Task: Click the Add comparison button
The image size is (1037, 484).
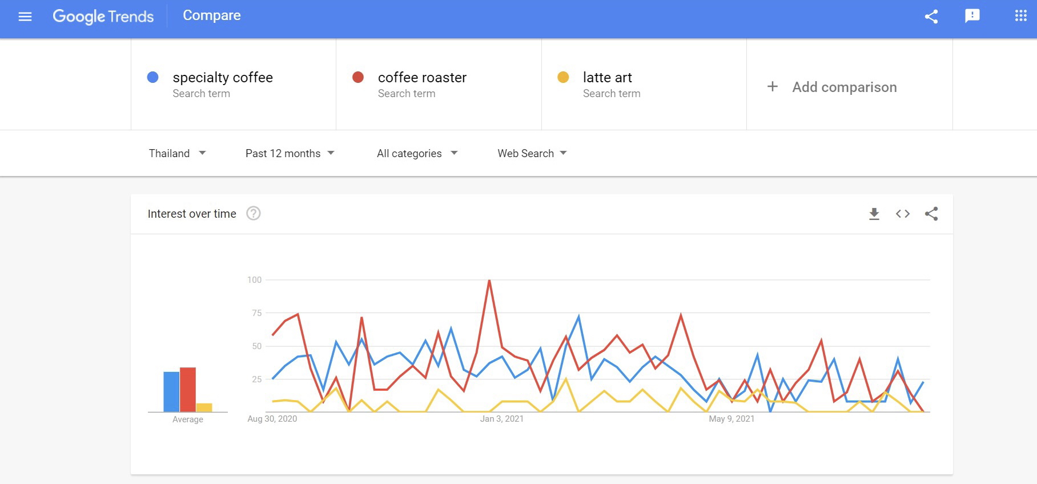Action: tap(844, 87)
